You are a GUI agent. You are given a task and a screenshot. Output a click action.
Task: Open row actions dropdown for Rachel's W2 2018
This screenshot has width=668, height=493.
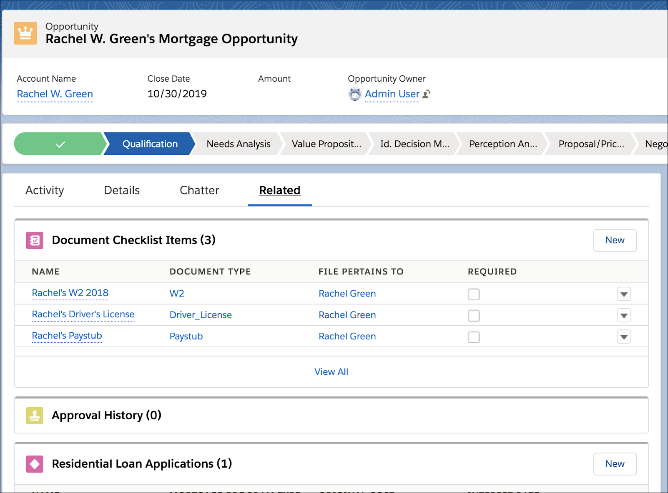pos(624,294)
